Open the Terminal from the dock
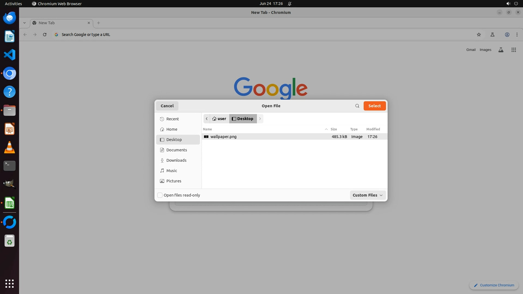The width and height of the screenshot is (523, 294). click(10, 166)
